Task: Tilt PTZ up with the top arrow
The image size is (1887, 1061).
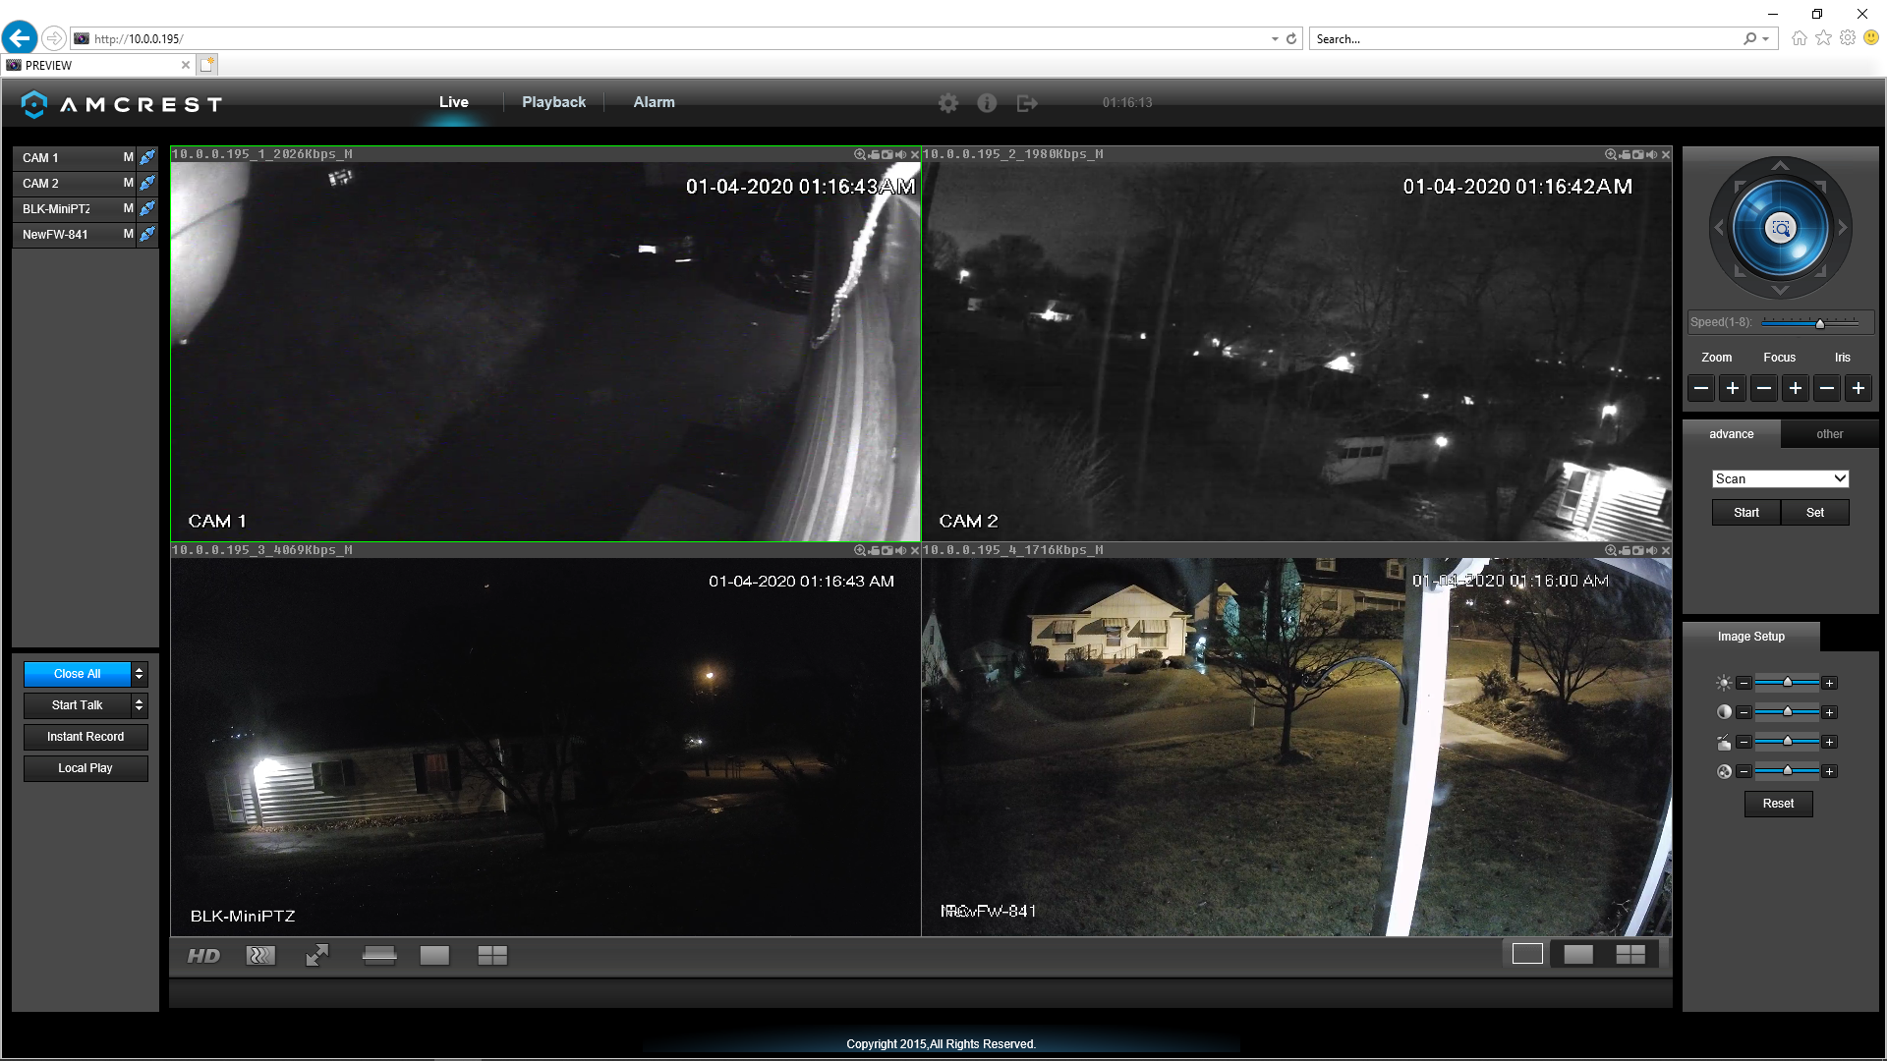Action: (x=1780, y=165)
